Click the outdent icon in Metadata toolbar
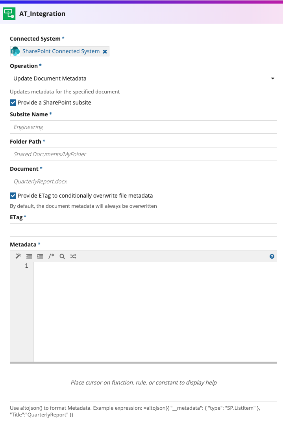The width and height of the screenshot is (283, 422). click(x=29, y=256)
